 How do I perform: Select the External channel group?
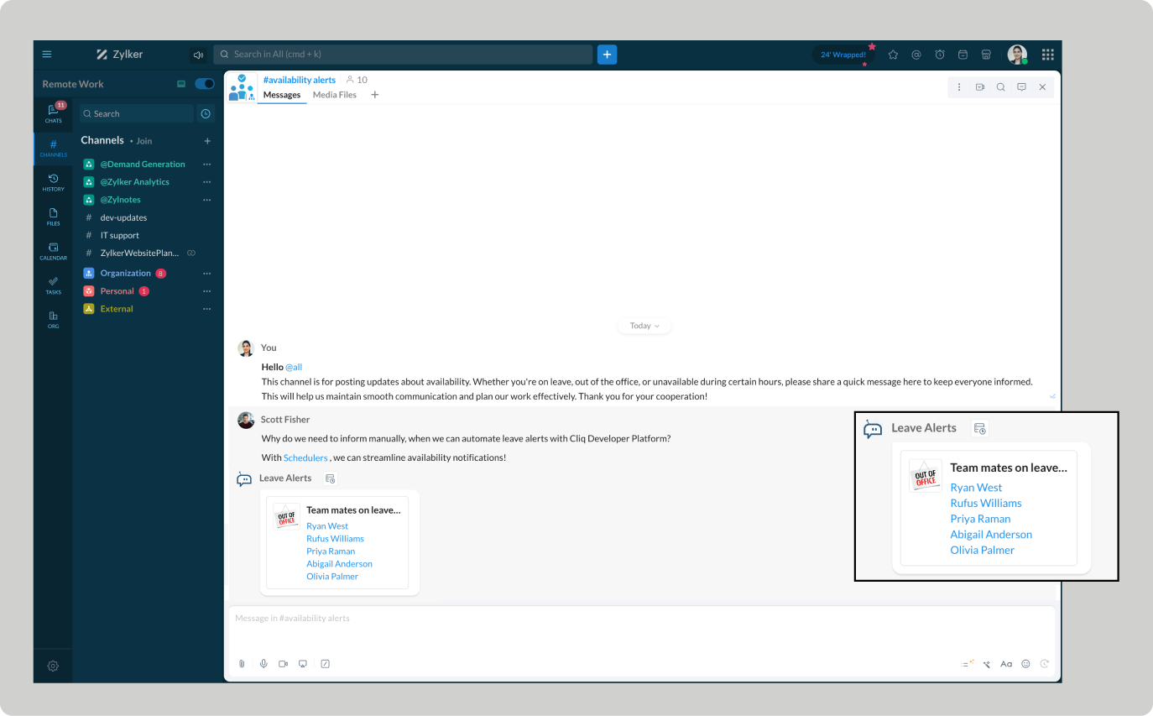coord(117,309)
